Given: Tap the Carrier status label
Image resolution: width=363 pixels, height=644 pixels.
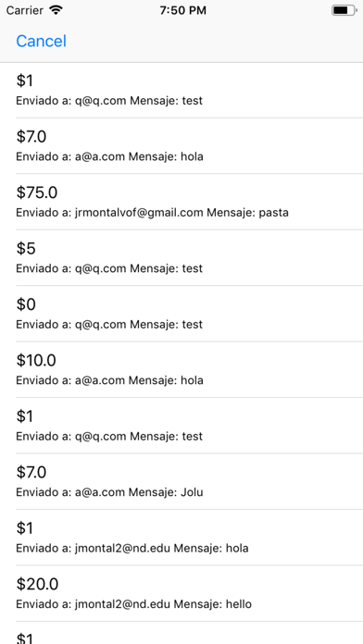Looking at the screenshot, I should tap(25, 10).
